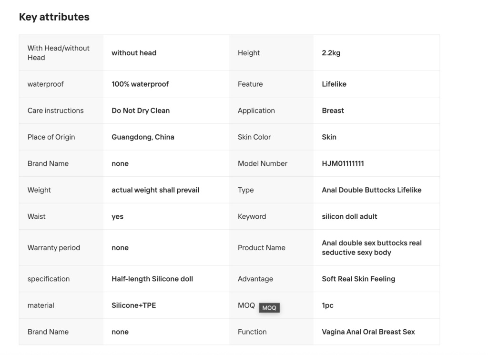The height and width of the screenshot is (355, 488).
Task: Select the 'Do Not Dry Clean' value
Action: pos(141,111)
